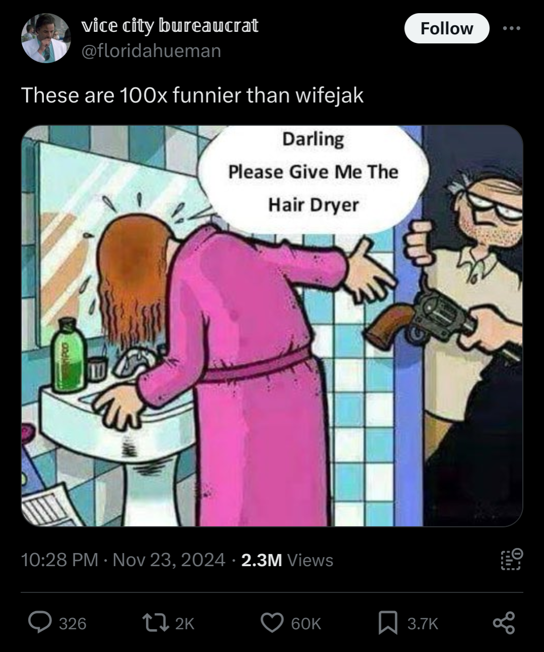Image resolution: width=544 pixels, height=652 pixels.
Task: Select the tweet text about wifejak
Action: coord(192,95)
